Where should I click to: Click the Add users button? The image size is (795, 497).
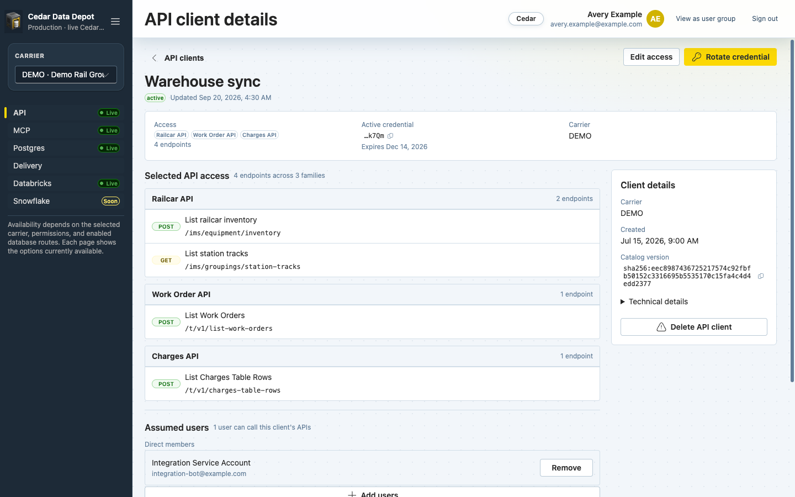pyautogui.click(x=372, y=492)
